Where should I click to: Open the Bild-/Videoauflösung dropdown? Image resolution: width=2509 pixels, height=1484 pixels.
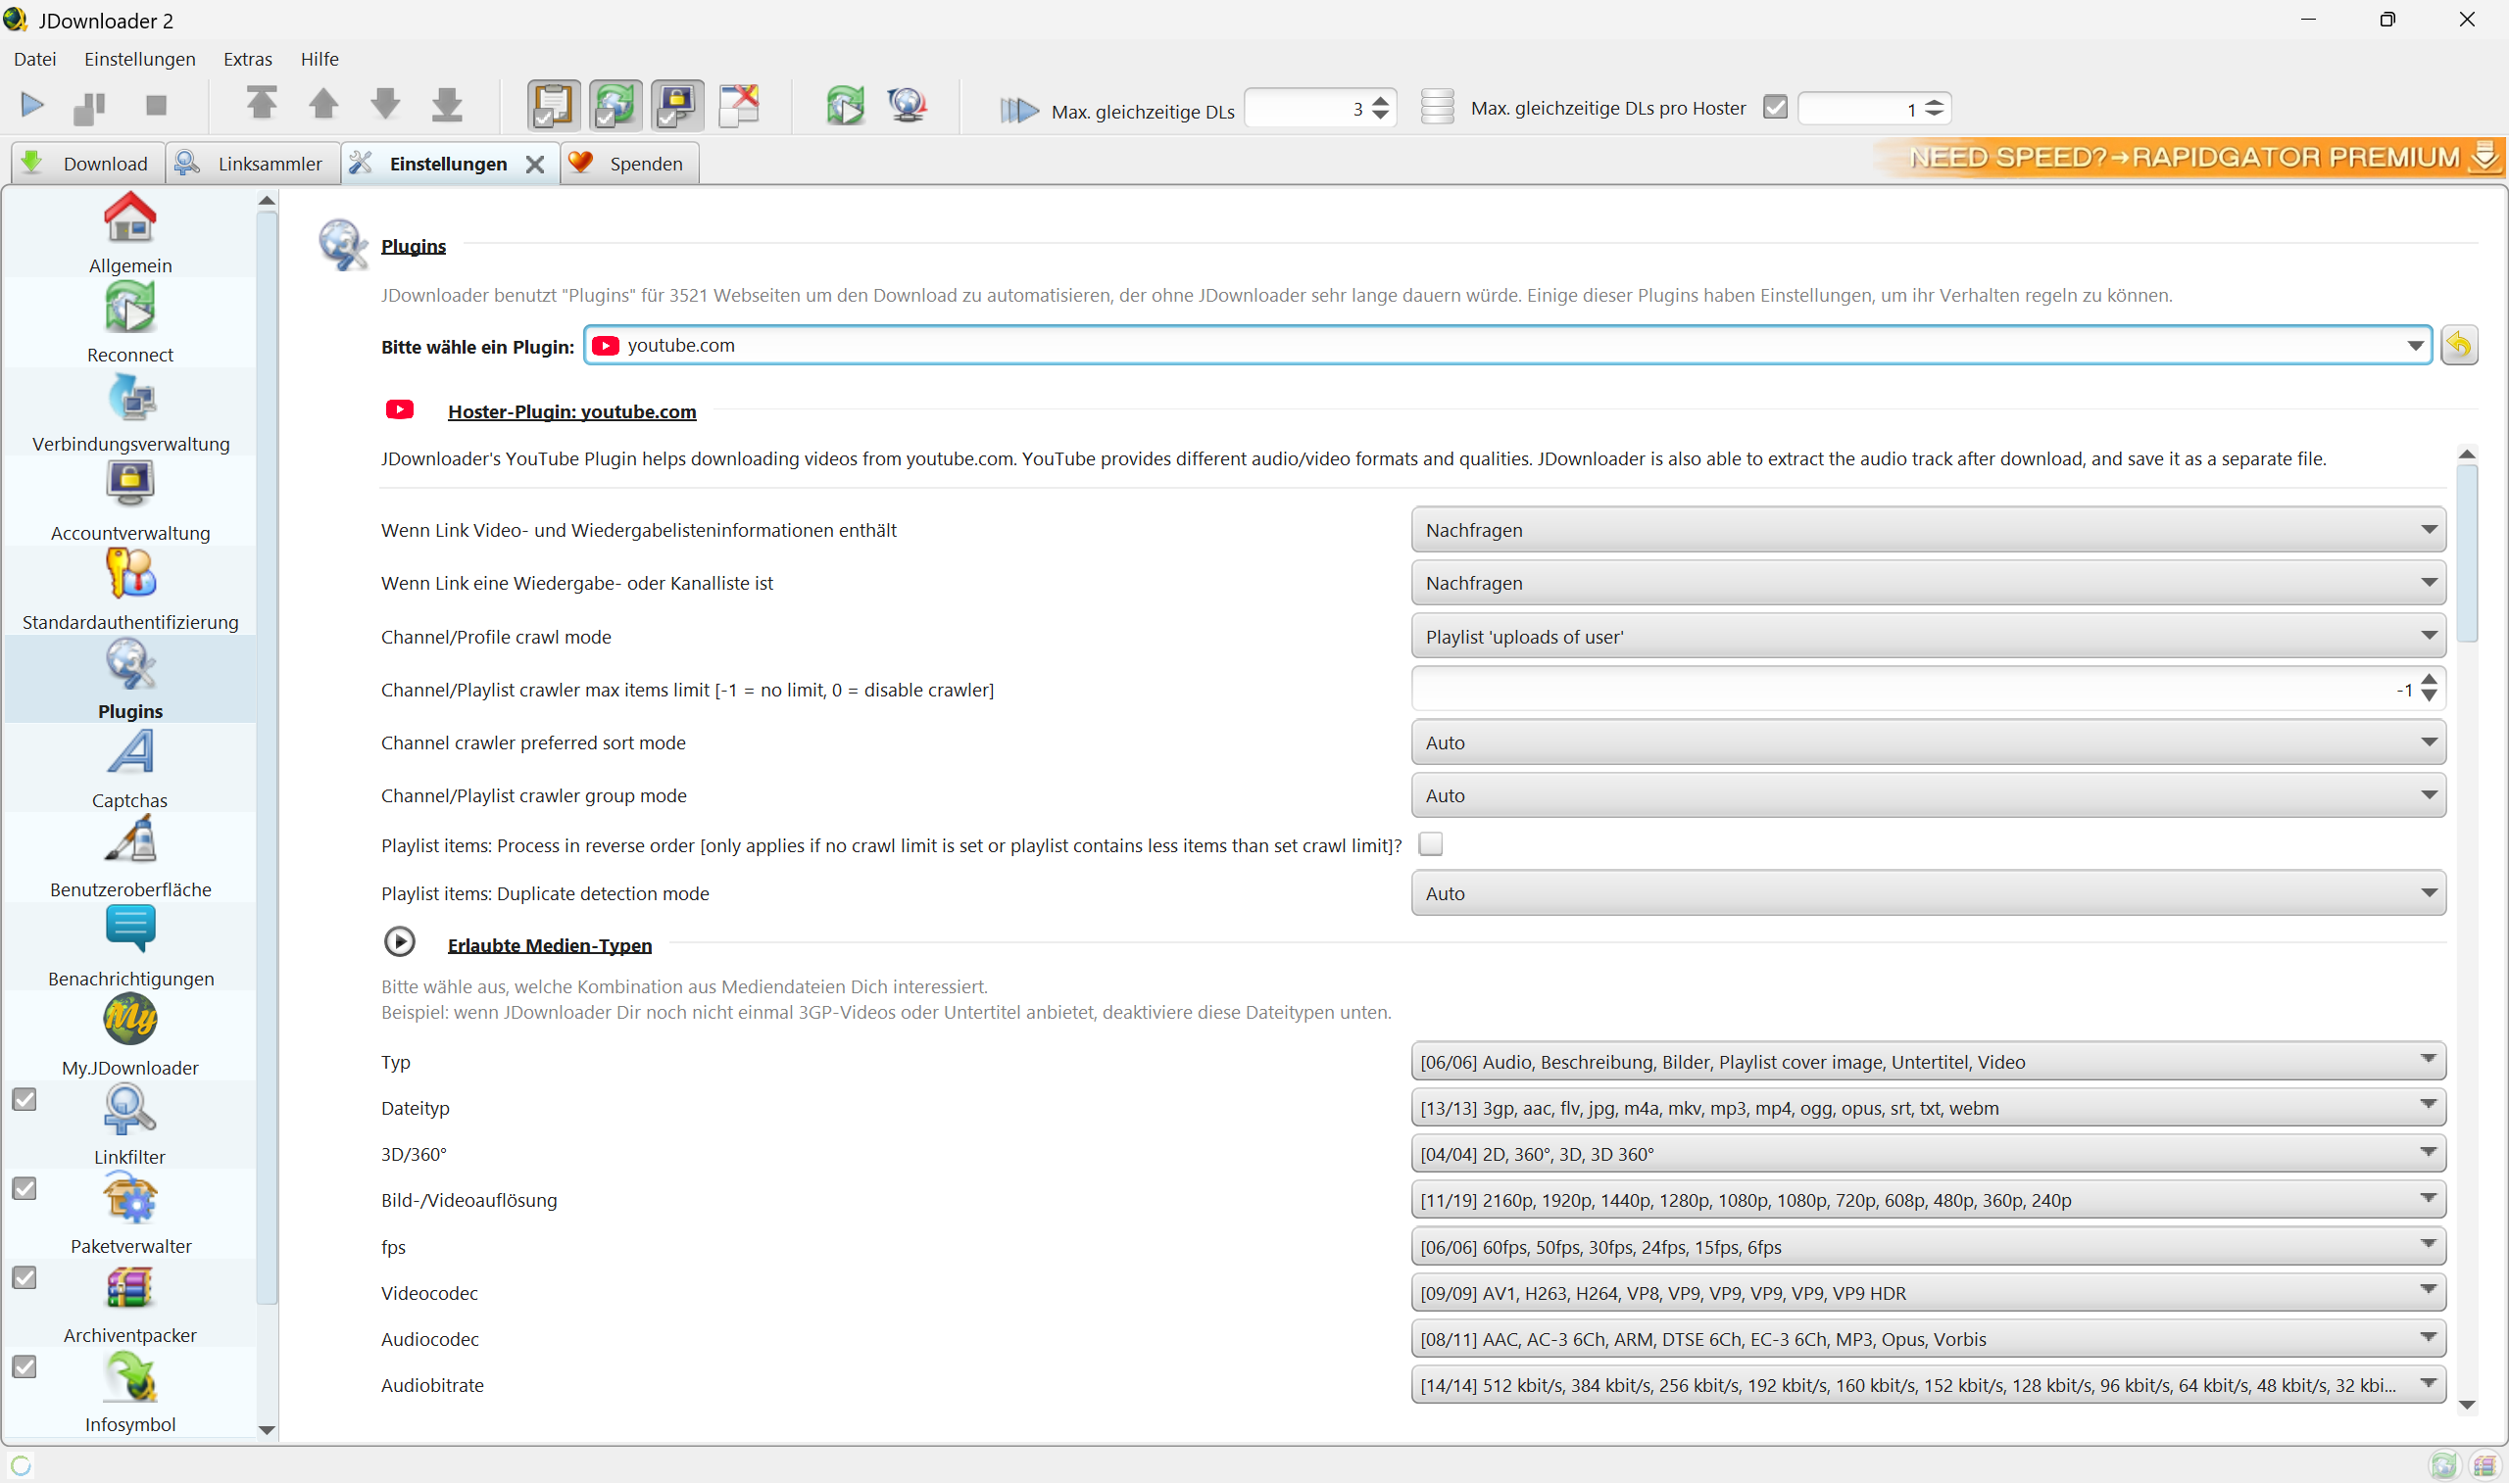click(1928, 1199)
